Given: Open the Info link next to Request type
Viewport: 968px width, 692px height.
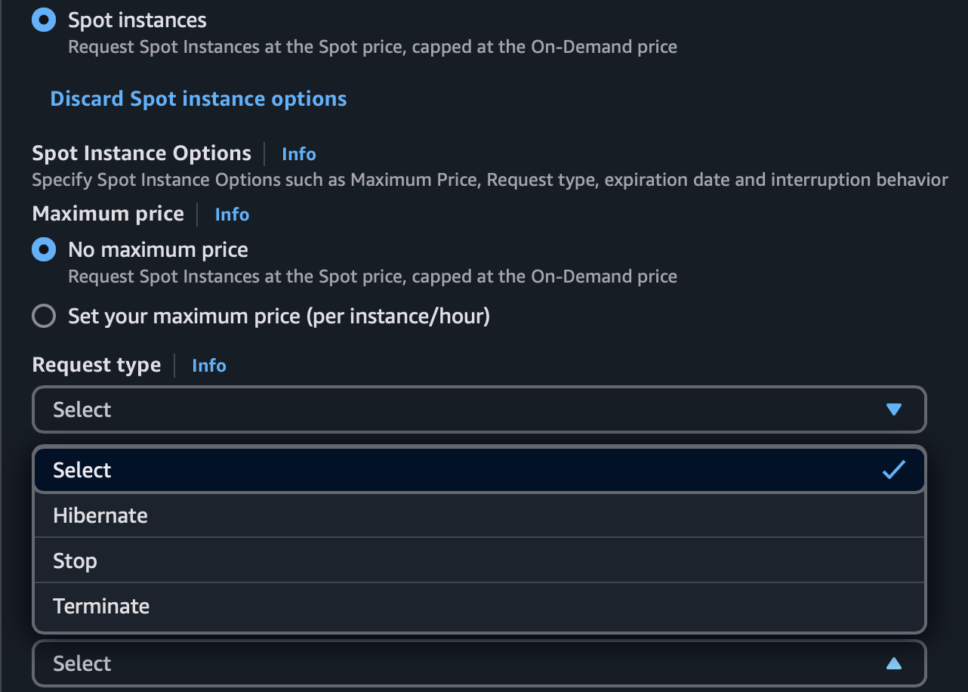Looking at the screenshot, I should click(209, 366).
